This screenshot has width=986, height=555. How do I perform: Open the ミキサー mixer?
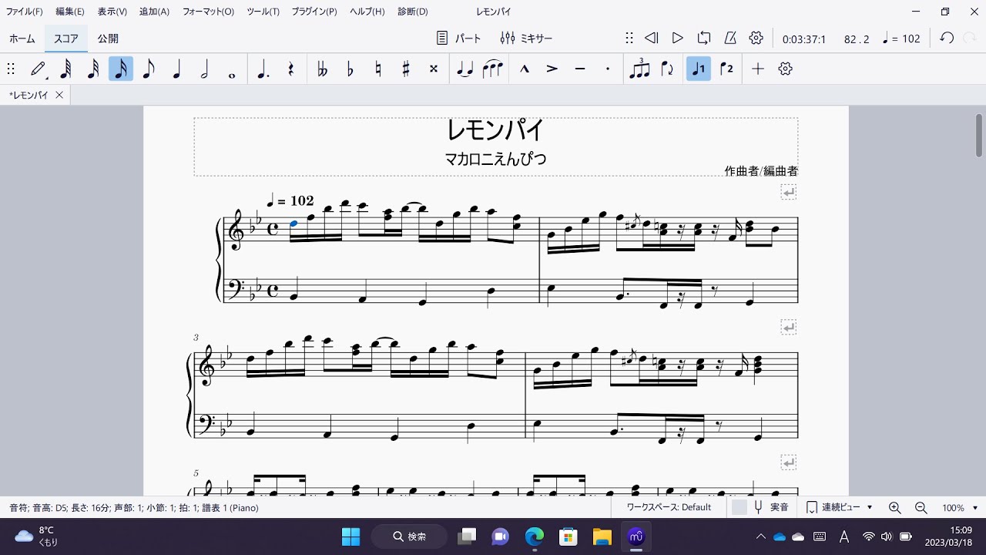(x=526, y=38)
